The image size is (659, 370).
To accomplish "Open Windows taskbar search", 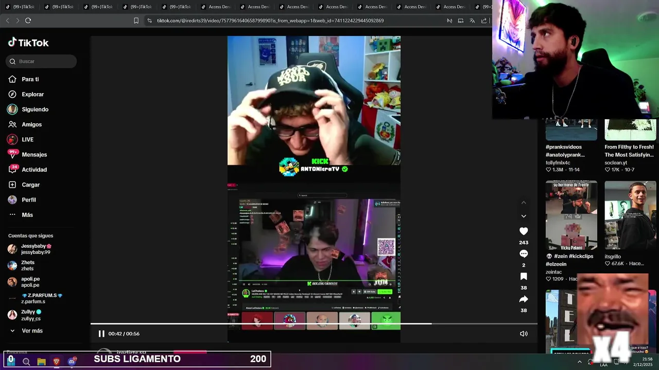I will coord(26,362).
